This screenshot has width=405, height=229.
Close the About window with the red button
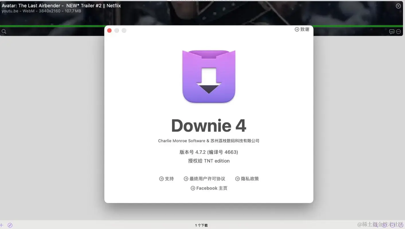109,31
